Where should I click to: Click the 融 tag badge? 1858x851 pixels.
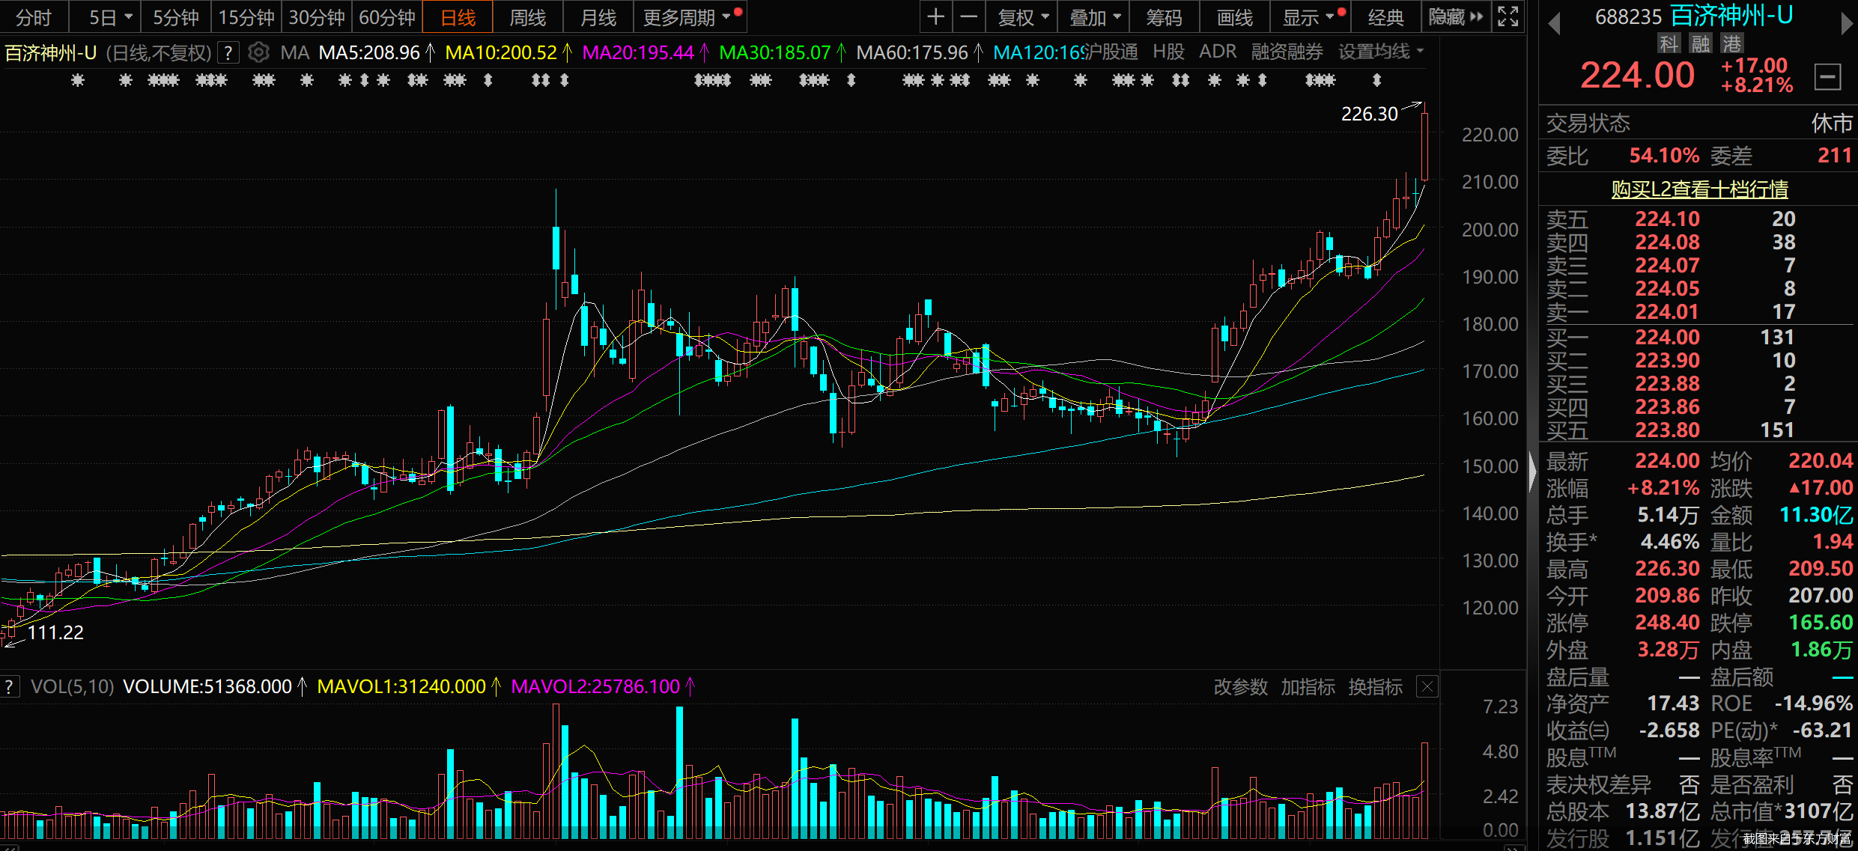point(1700,43)
